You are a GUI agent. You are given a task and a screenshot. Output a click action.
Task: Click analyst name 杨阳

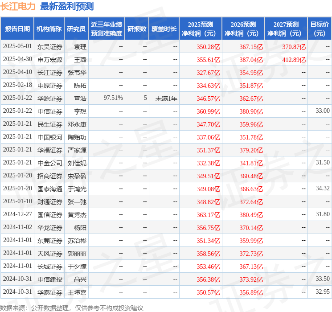coord(80,228)
